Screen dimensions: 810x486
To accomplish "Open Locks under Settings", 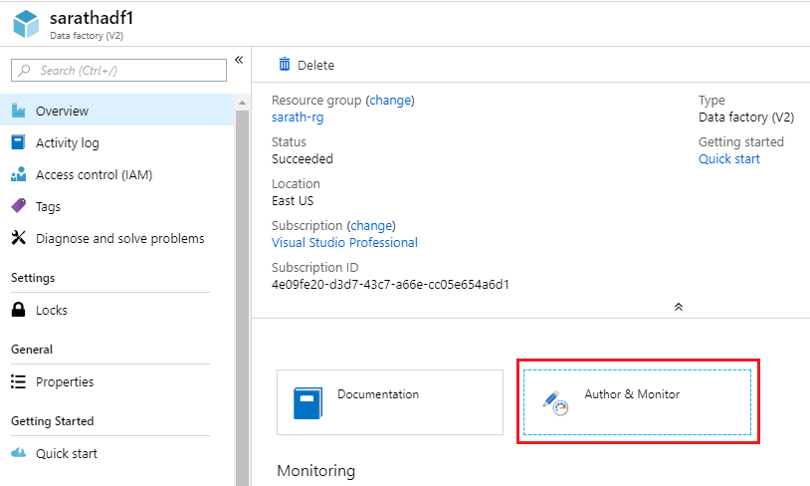I will point(117,310).
